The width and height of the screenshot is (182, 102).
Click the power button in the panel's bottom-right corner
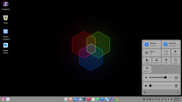point(178,92)
